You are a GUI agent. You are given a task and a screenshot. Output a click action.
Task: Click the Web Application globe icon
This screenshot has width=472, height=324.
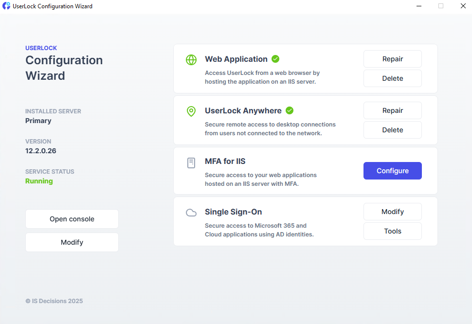[x=191, y=59]
